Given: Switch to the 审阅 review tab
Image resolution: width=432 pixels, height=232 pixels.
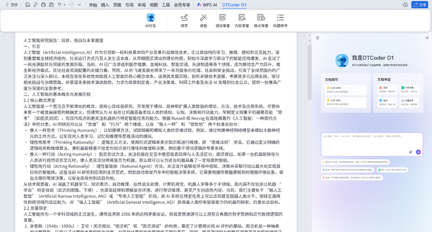Looking at the screenshot, I should pyautogui.click(x=142, y=5).
